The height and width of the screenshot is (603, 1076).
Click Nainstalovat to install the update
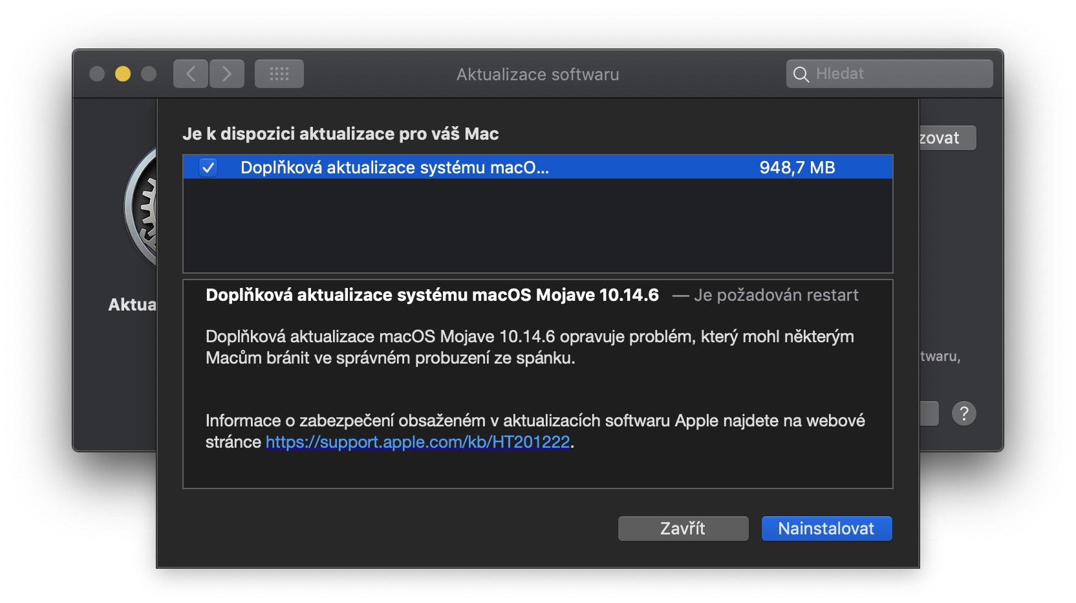coord(826,529)
